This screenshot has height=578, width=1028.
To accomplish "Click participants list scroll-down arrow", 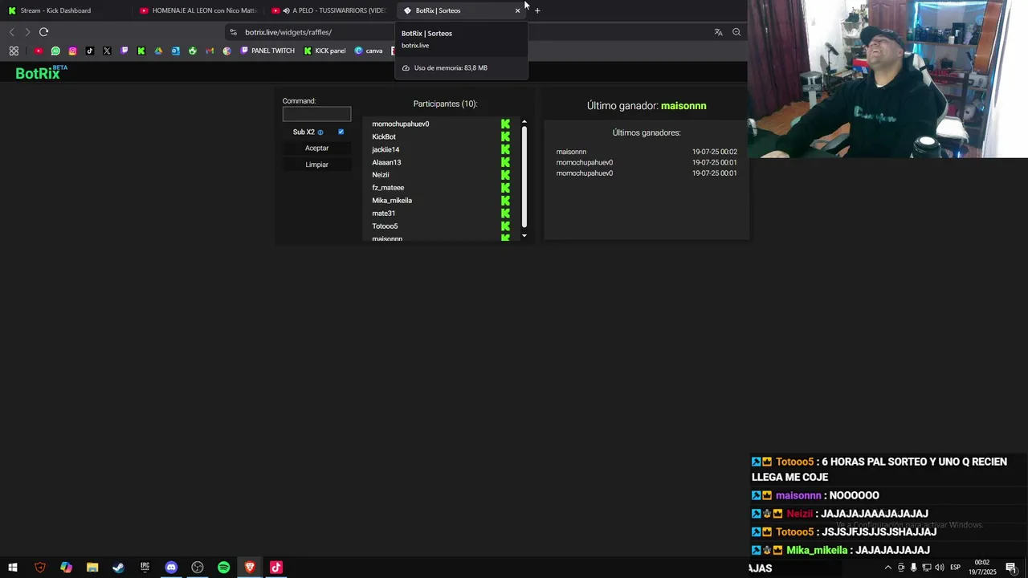I will (524, 236).
